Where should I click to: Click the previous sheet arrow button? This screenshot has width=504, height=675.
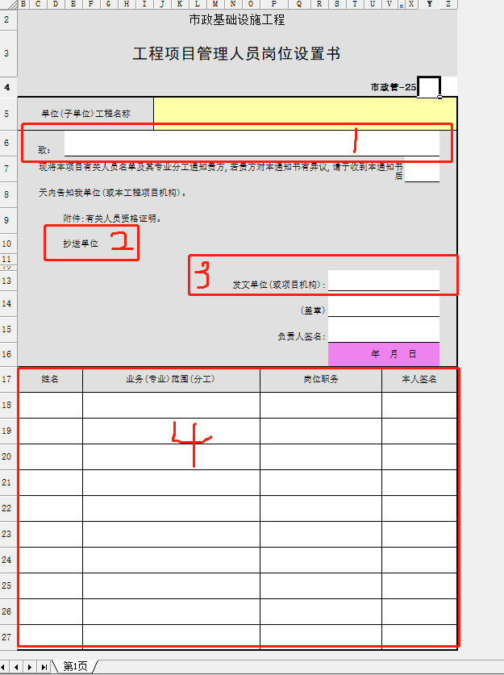pyautogui.click(x=18, y=667)
